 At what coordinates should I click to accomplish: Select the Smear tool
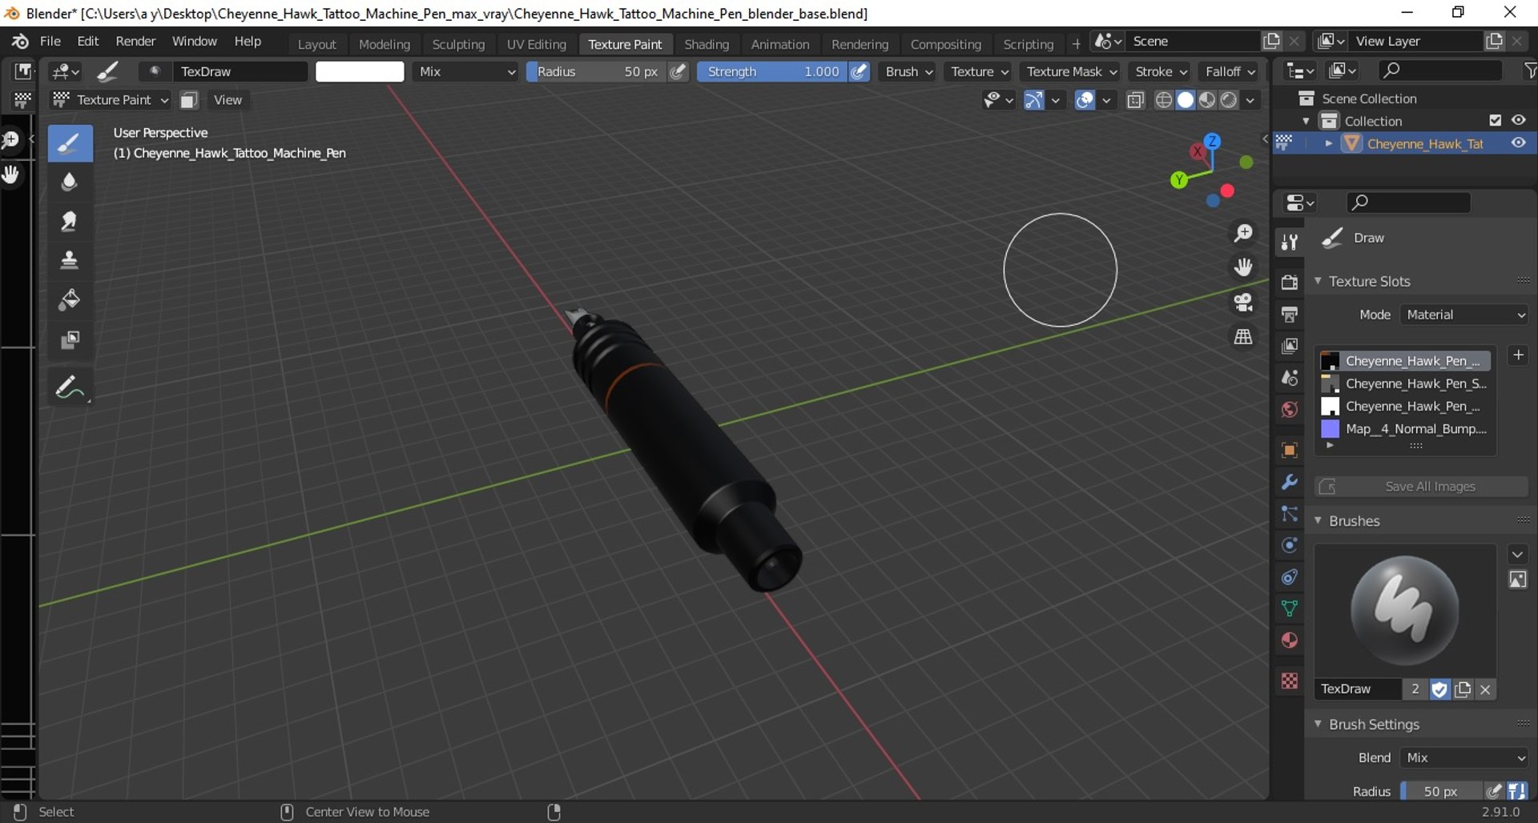point(70,222)
